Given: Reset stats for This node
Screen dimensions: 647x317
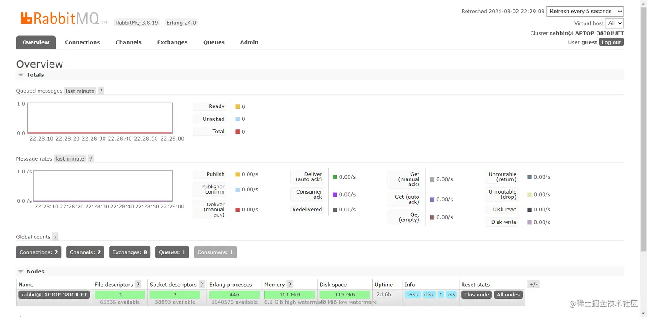Looking at the screenshot, I should point(476,295).
